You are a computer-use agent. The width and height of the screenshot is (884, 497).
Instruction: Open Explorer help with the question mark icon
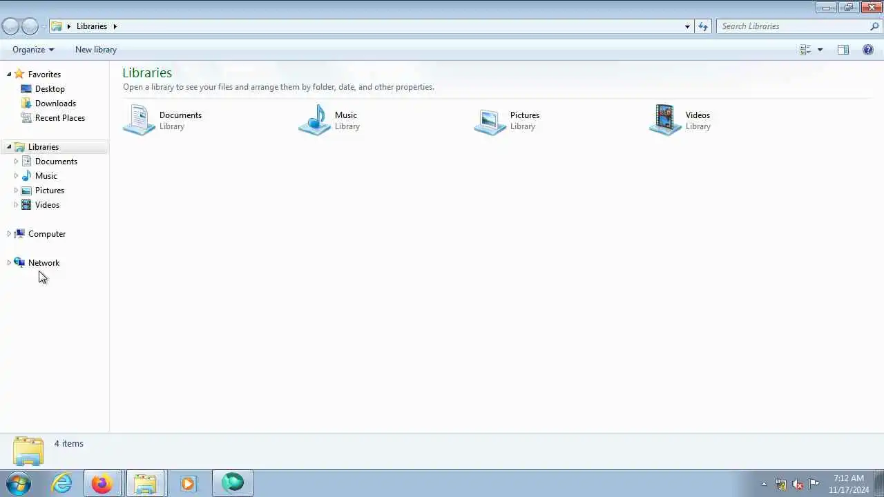coord(868,50)
